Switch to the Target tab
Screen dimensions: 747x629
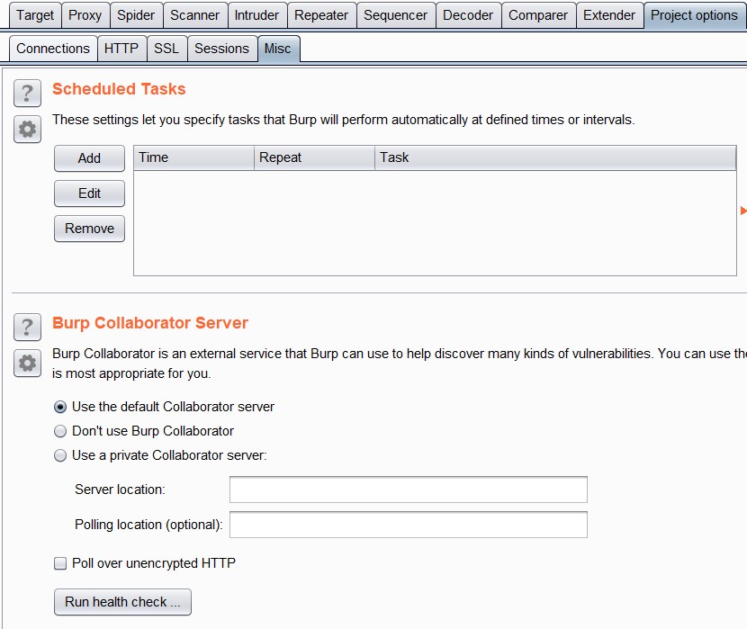pos(35,15)
